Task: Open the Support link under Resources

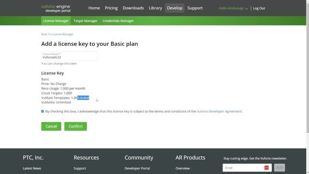Action: (80, 168)
